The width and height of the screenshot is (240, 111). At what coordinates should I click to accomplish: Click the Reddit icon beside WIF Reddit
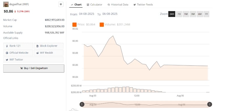pyautogui.click(x=38, y=53)
